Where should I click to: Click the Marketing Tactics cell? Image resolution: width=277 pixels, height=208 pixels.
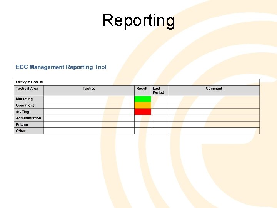(89, 99)
